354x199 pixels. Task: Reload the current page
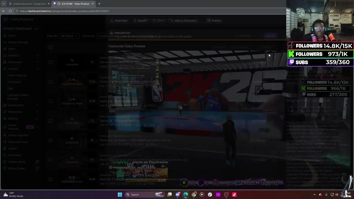[x=10, y=11]
